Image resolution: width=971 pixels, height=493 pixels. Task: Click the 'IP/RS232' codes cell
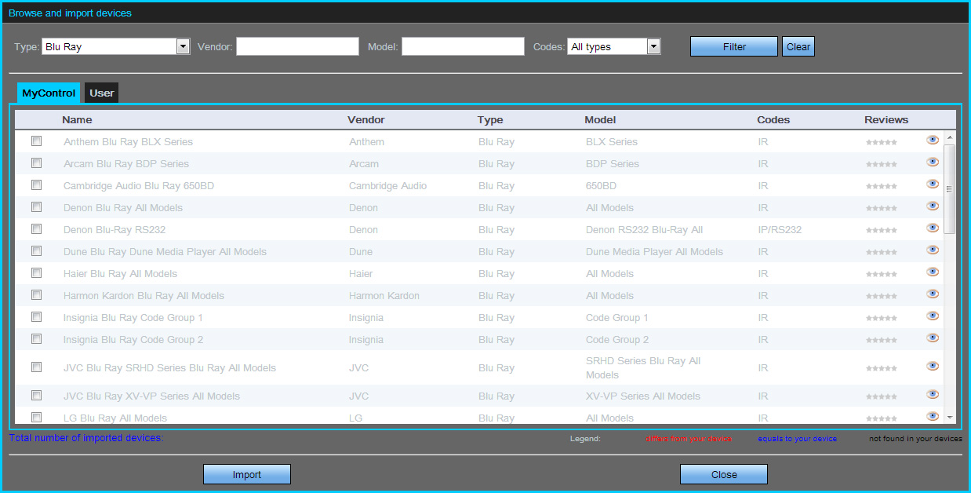point(780,230)
